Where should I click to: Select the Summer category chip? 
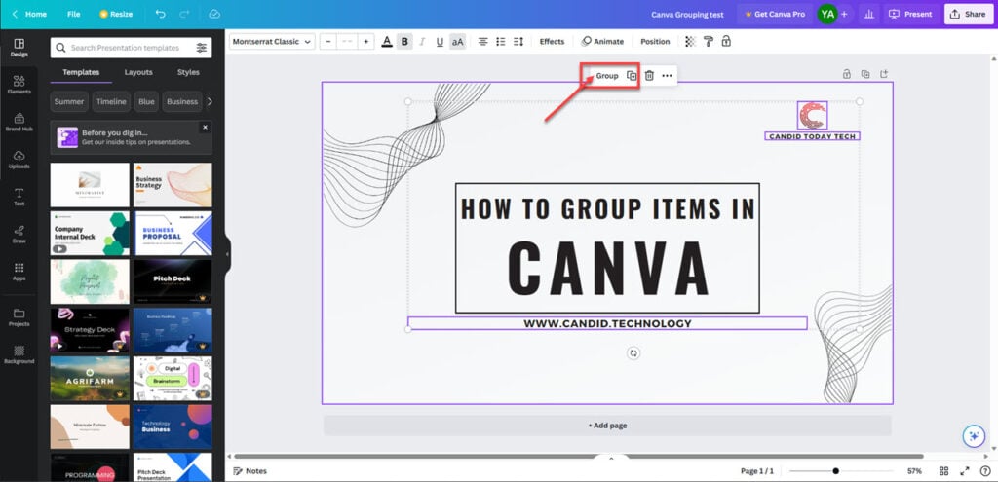[69, 101]
